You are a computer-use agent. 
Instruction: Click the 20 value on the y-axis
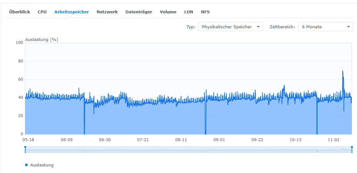point(21,116)
